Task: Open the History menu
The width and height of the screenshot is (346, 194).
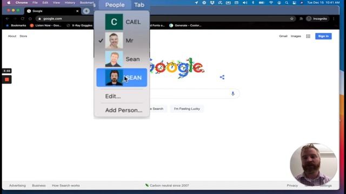Action: point(70,3)
